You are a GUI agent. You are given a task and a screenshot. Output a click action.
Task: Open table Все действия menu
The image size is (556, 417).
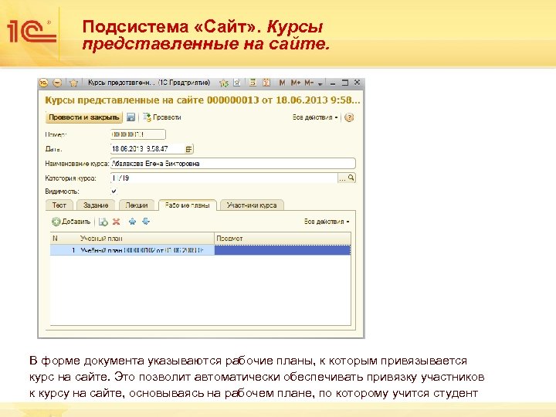[x=327, y=222]
